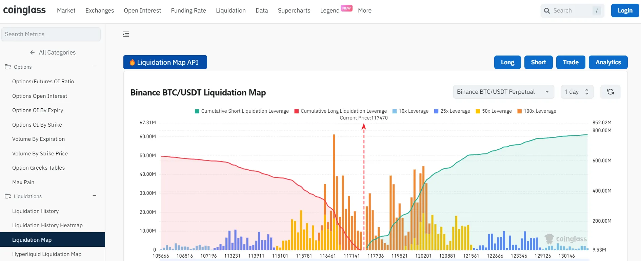Image resolution: width=641 pixels, height=261 pixels.
Task: Click the search magnifier icon in header
Action: click(x=547, y=11)
